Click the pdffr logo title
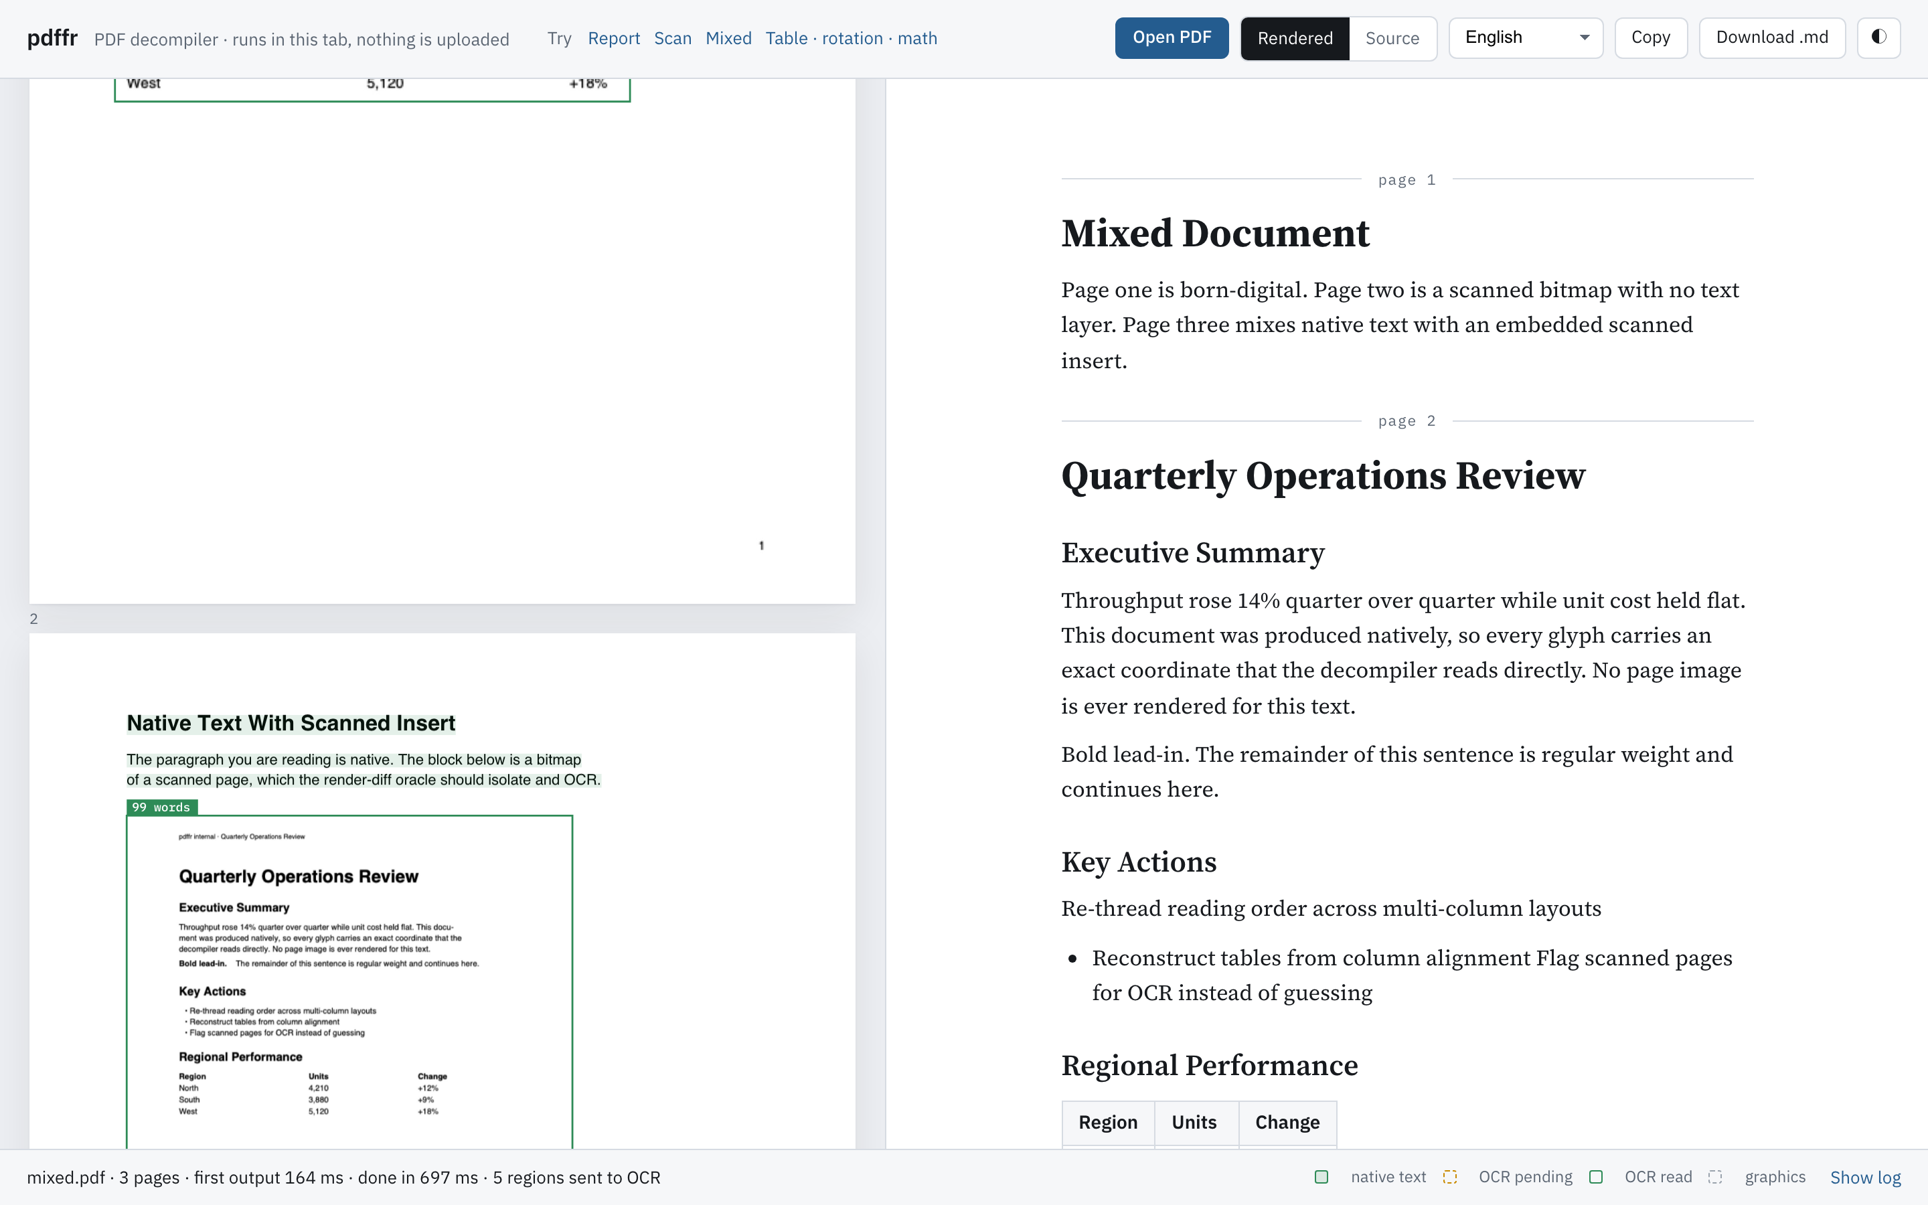This screenshot has width=1928, height=1205. point(52,37)
